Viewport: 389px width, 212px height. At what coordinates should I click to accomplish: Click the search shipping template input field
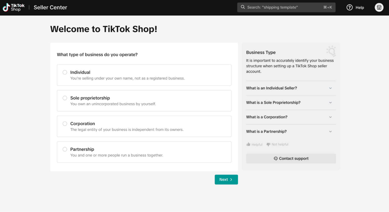point(286,7)
